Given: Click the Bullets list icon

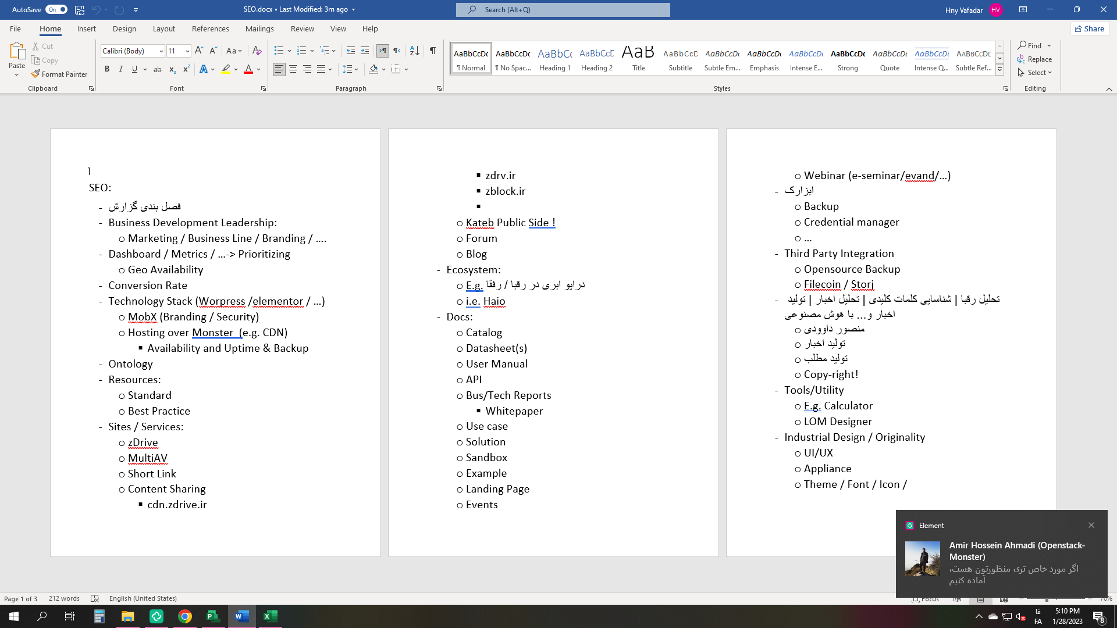Looking at the screenshot, I should pos(279,51).
